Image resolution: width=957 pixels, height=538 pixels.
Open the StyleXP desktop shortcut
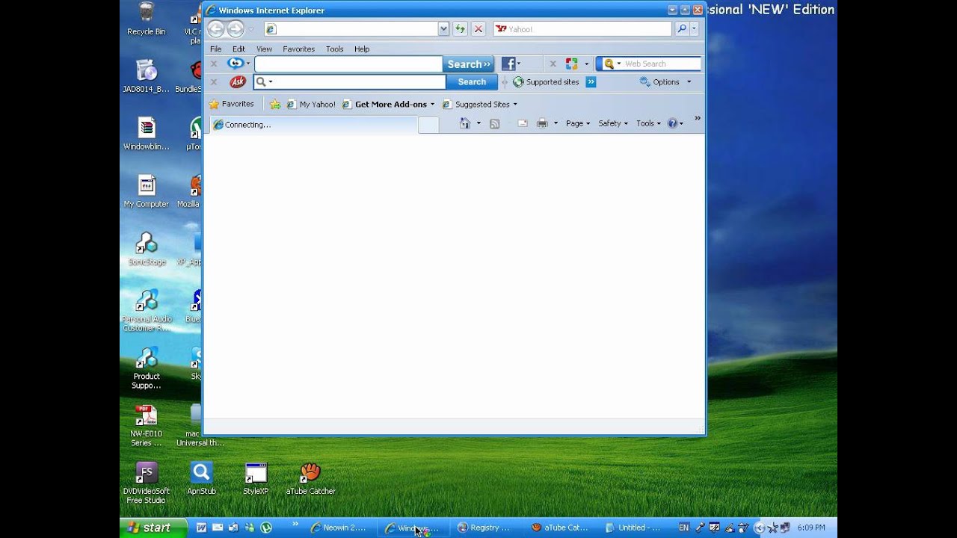256,479
